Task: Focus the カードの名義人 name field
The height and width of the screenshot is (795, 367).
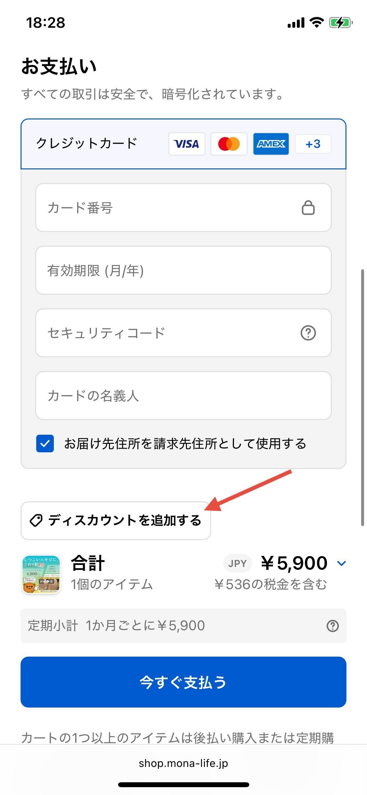Action: point(183,396)
